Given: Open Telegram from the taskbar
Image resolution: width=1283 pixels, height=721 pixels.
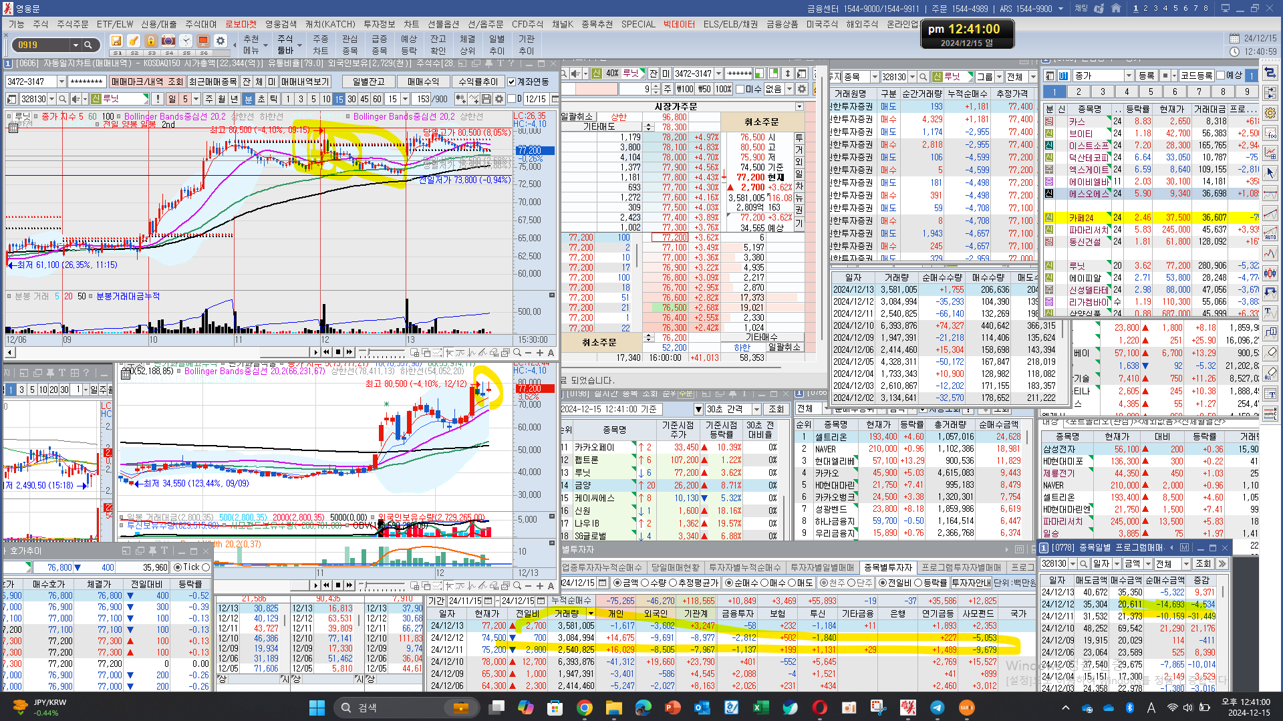Looking at the screenshot, I should pos(937,708).
